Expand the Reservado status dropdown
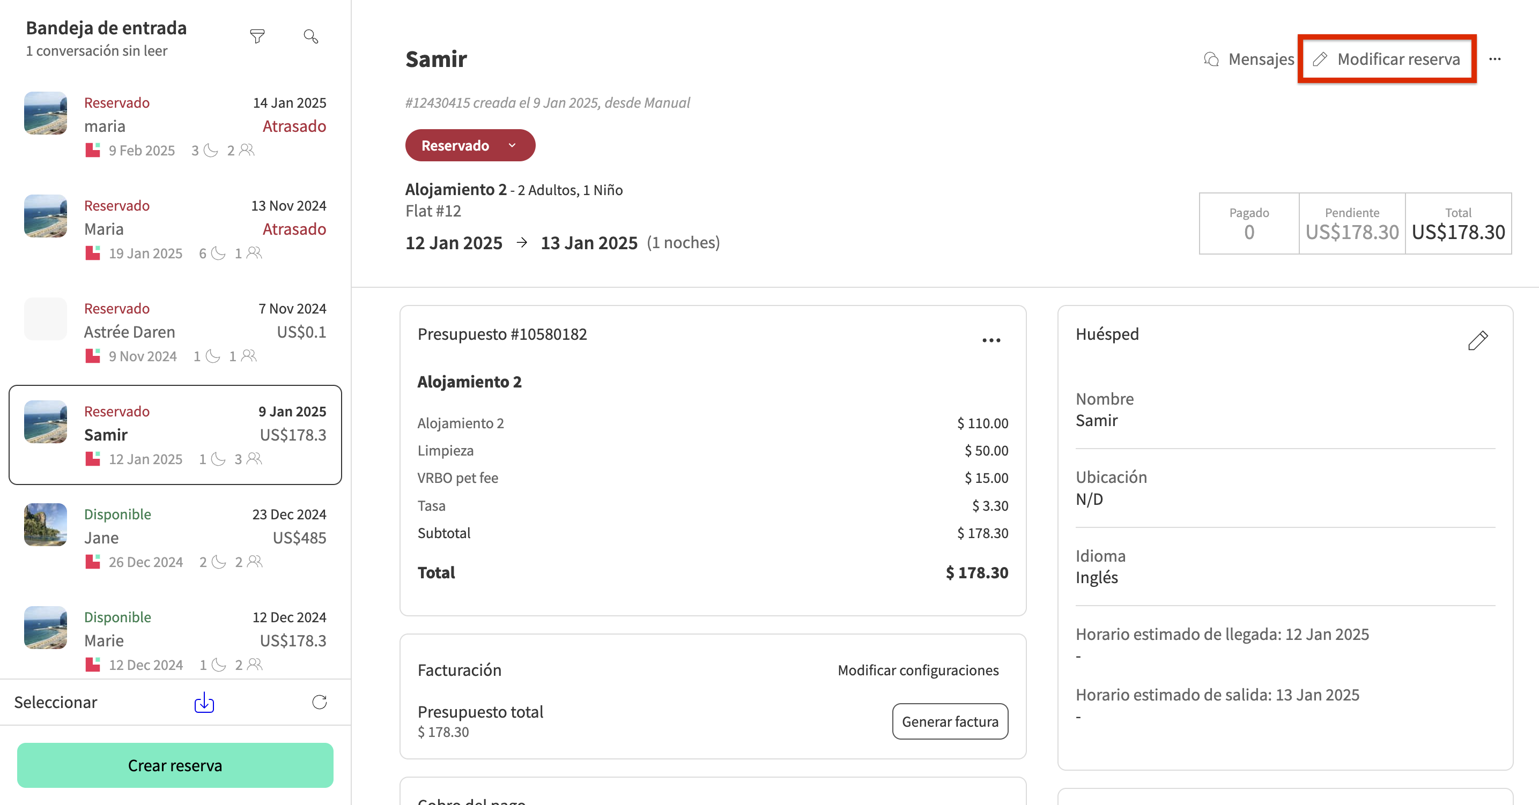Image resolution: width=1539 pixels, height=805 pixels. [470, 145]
